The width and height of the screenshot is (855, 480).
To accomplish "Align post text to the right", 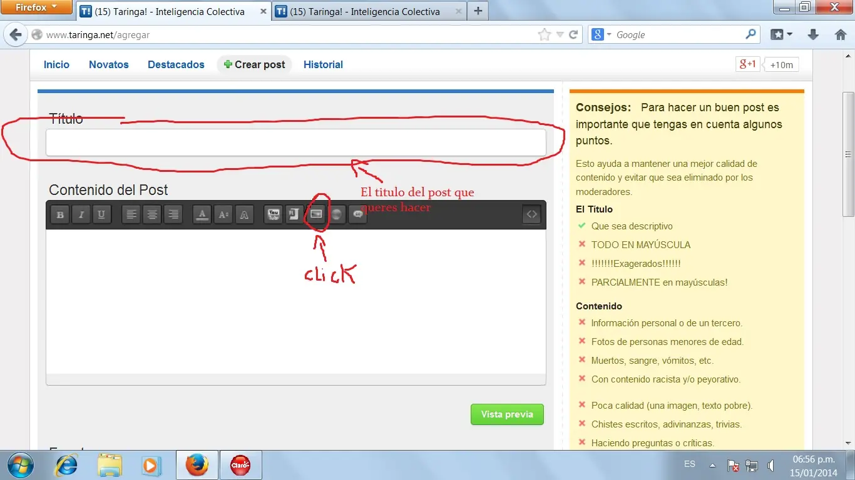I will [173, 215].
